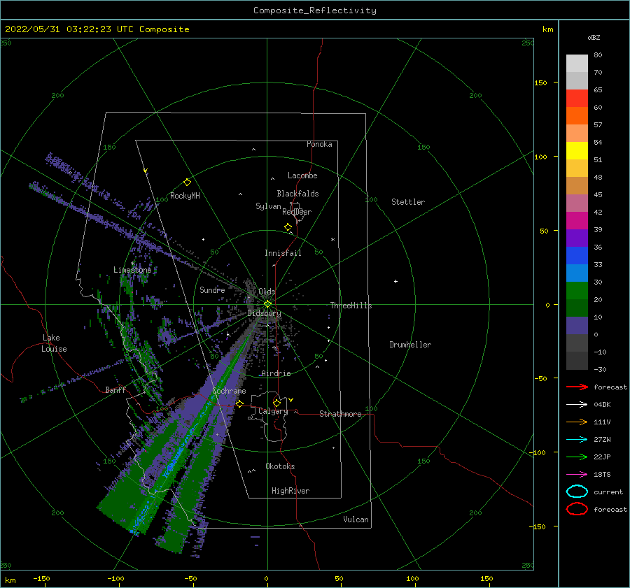The width and height of the screenshot is (630, 588).
Task: Click the Lacombe label
Action: 302,175
